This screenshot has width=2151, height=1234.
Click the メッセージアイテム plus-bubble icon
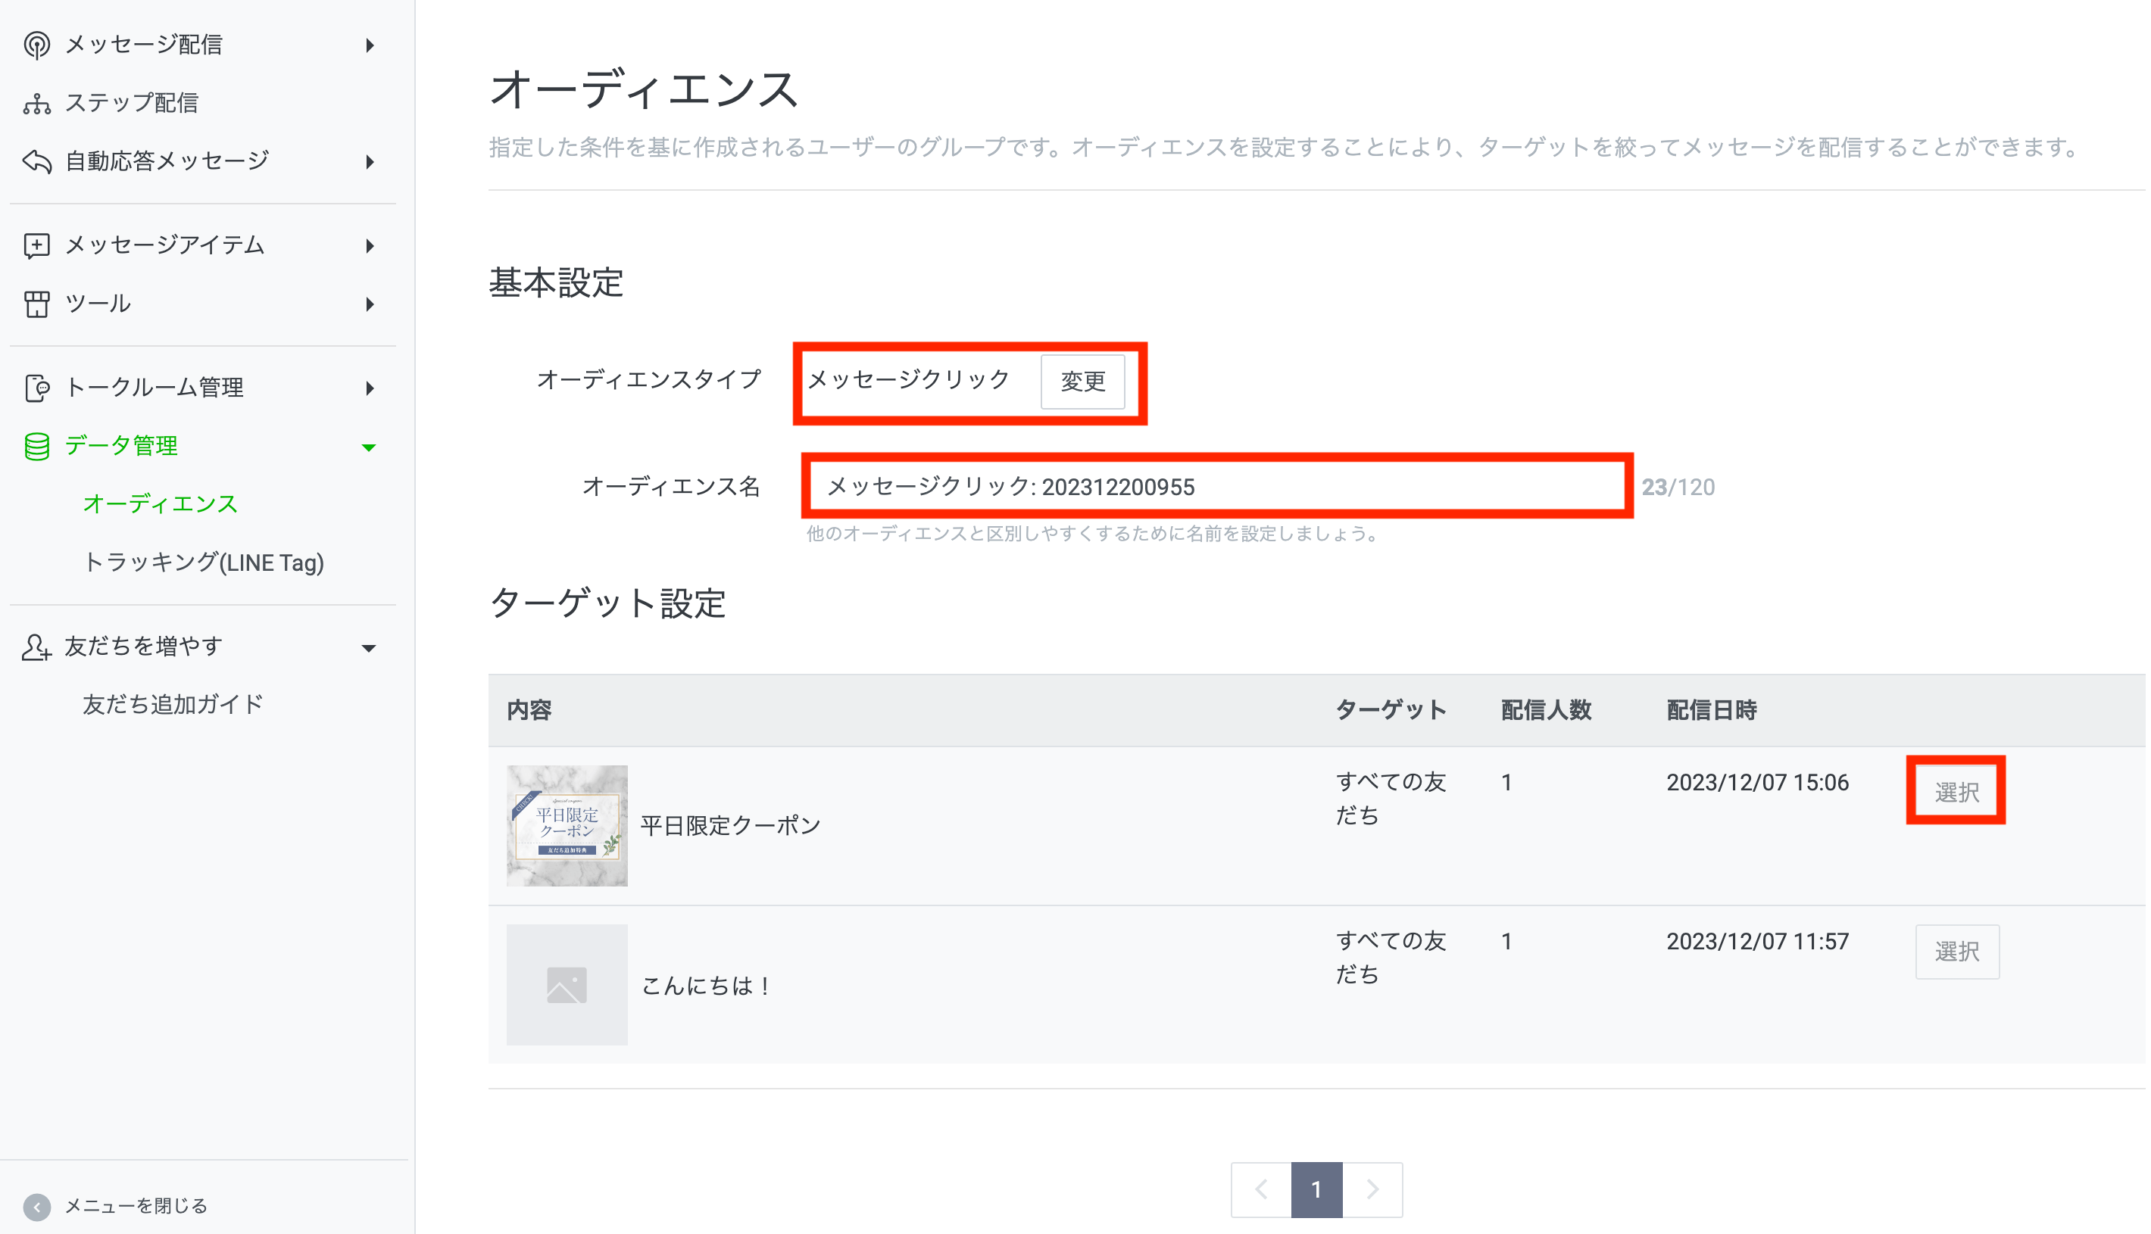coord(36,246)
